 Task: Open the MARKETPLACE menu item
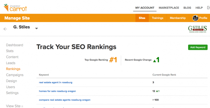(x=169, y=8)
